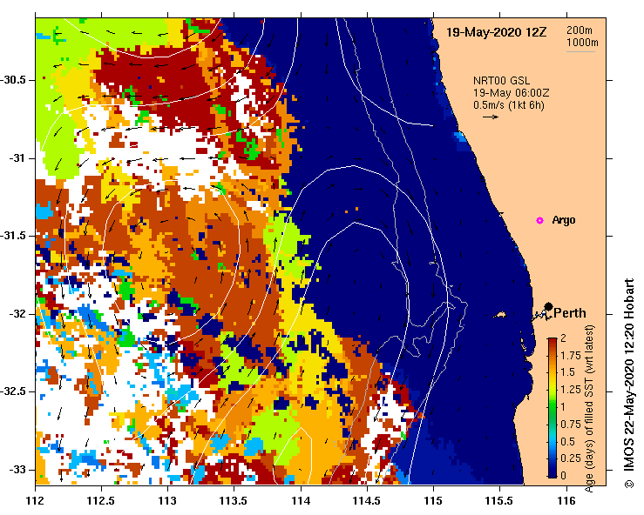Image resolution: width=644 pixels, height=515 pixels.
Task: Click the color bar value '1.75'
Action: [571, 356]
